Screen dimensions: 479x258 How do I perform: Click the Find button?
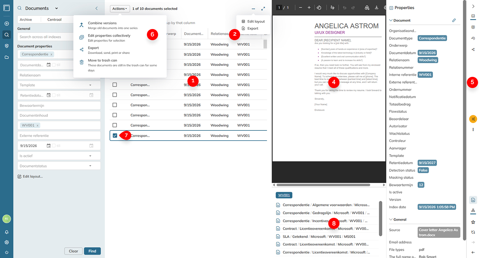pyautogui.click(x=92, y=251)
